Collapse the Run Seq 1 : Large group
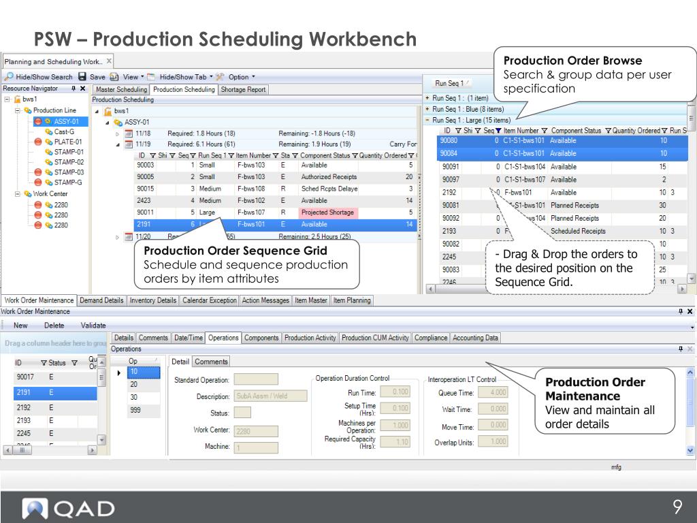This screenshot has width=697, height=523. (427, 120)
